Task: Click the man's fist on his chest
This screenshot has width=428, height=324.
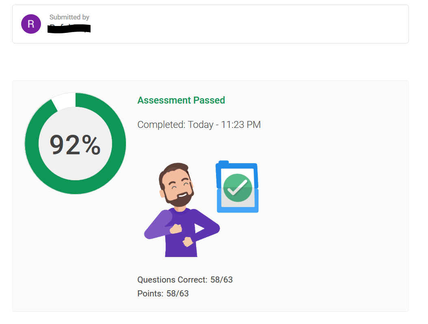Action: pos(176,229)
